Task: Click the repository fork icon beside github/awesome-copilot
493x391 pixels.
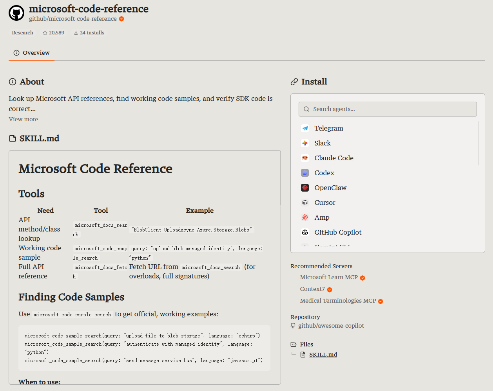Action: (293, 326)
